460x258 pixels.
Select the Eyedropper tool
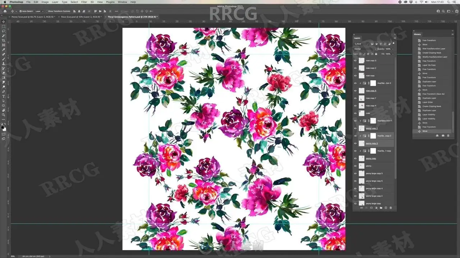4,49
